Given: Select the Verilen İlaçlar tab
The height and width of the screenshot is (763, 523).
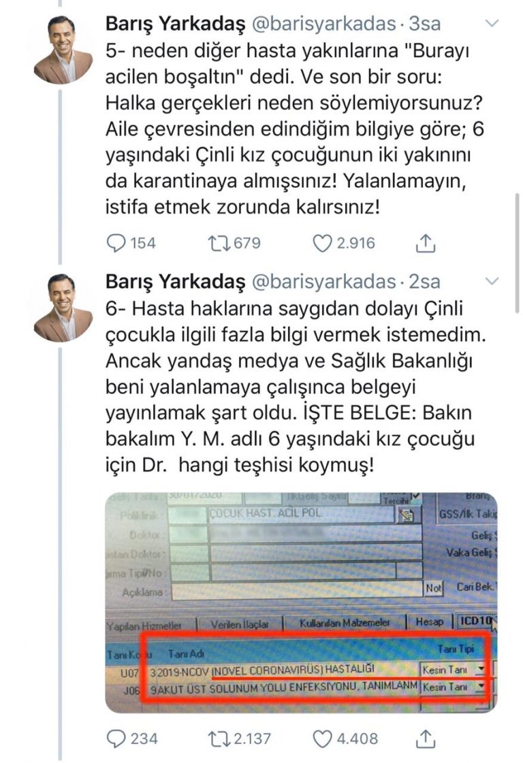Looking at the screenshot, I should coord(240,624).
